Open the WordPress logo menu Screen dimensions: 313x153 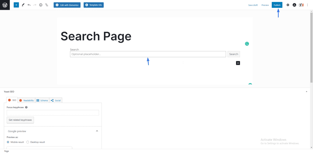pos(5,5)
